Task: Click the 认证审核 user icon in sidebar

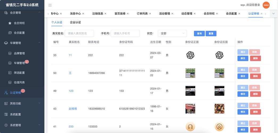Action: 6,93
